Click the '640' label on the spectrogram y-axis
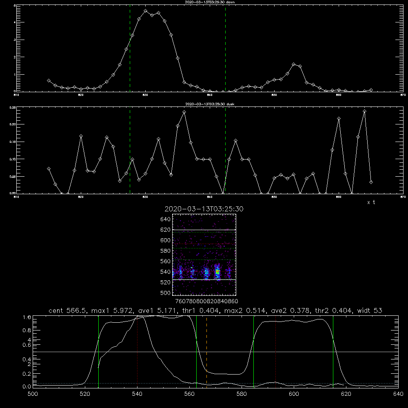The height and width of the screenshot is (408, 408). click(166, 220)
